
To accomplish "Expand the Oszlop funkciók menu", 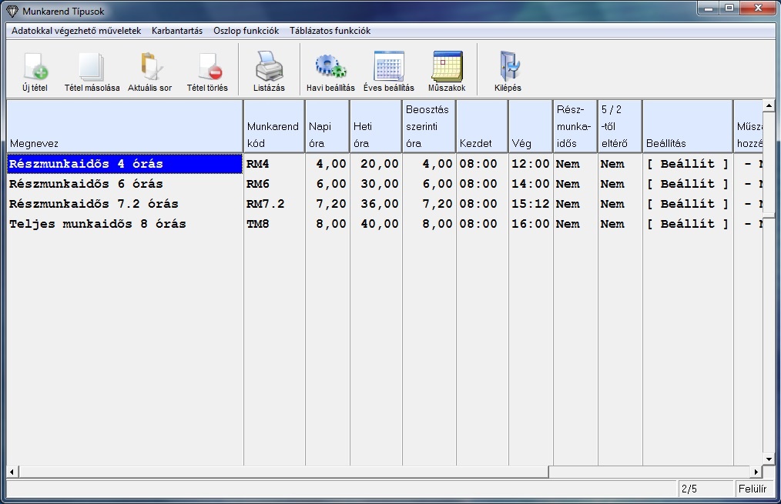I will 246,31.
